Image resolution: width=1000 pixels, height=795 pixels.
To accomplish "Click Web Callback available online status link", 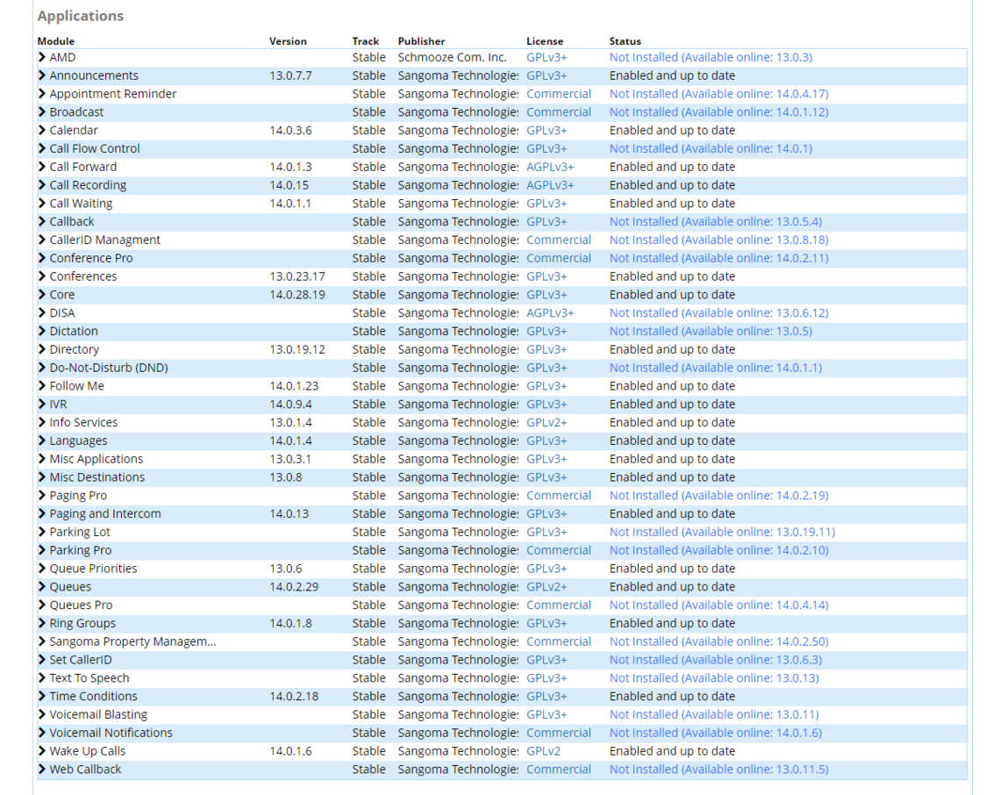I will pyautogui.click(x=718, y=770).
